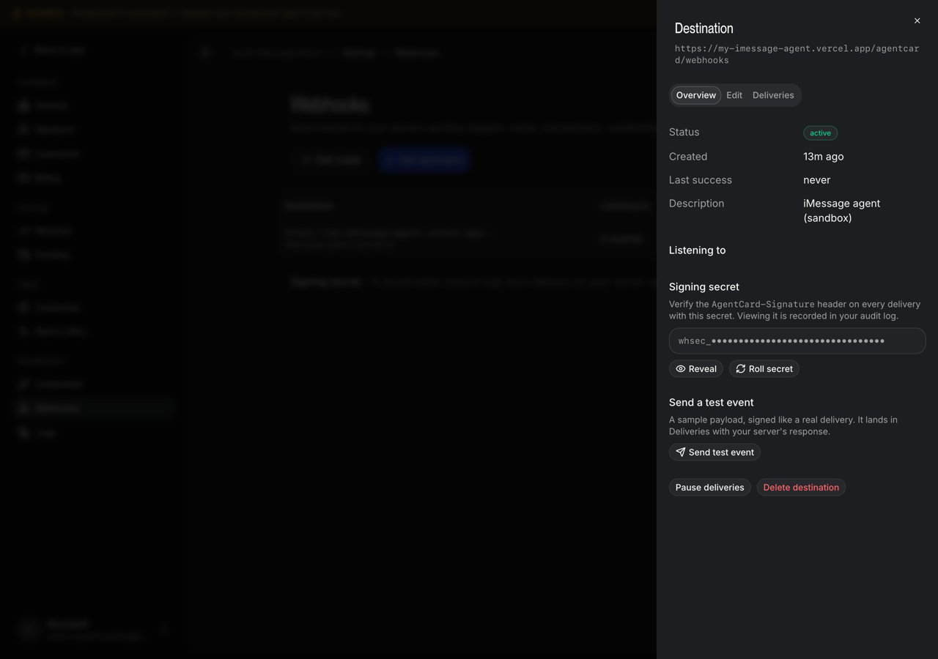938x659 pixels.
Task: Click the "never" last success value
Action: (x=816, y=180)
